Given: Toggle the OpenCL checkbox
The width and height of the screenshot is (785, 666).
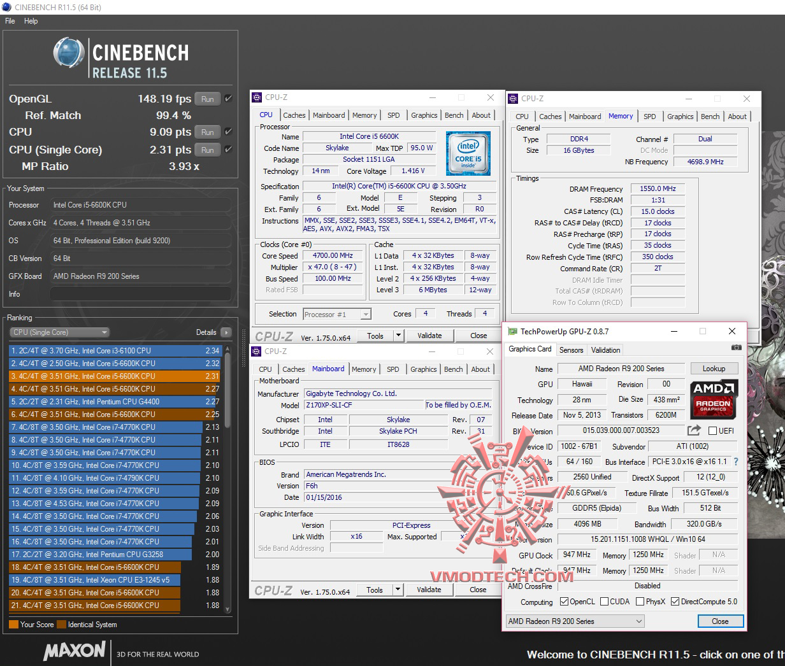Looking at the screenshot, I should point(564,602).
